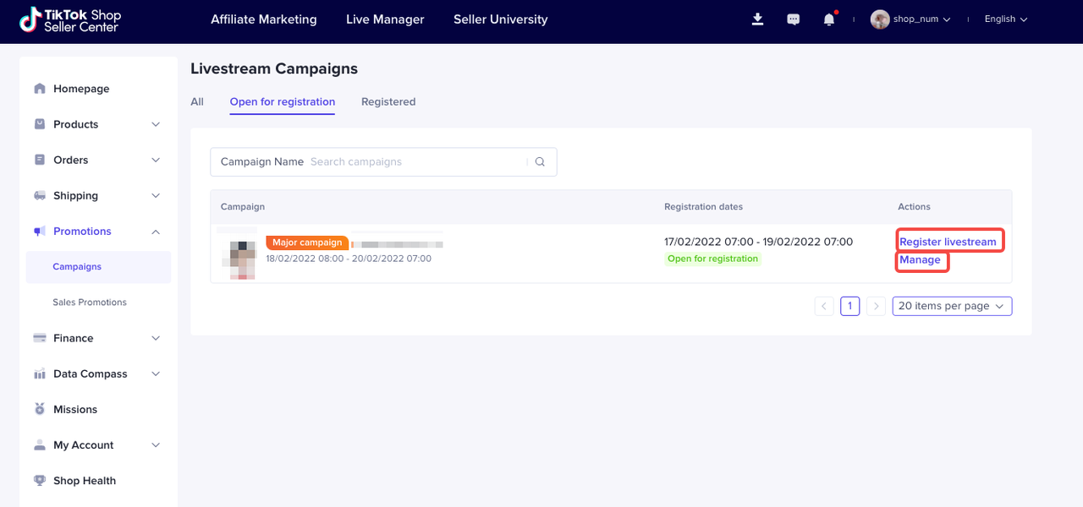
Task: Open the 20 items per page dropdown
Action: (x=952, y=306)
